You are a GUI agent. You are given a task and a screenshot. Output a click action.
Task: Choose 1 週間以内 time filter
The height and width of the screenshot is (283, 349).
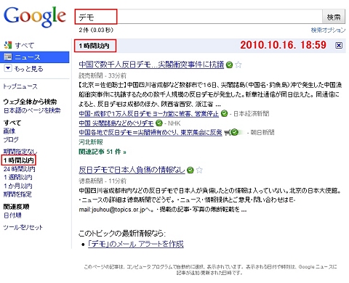[17, 177]
